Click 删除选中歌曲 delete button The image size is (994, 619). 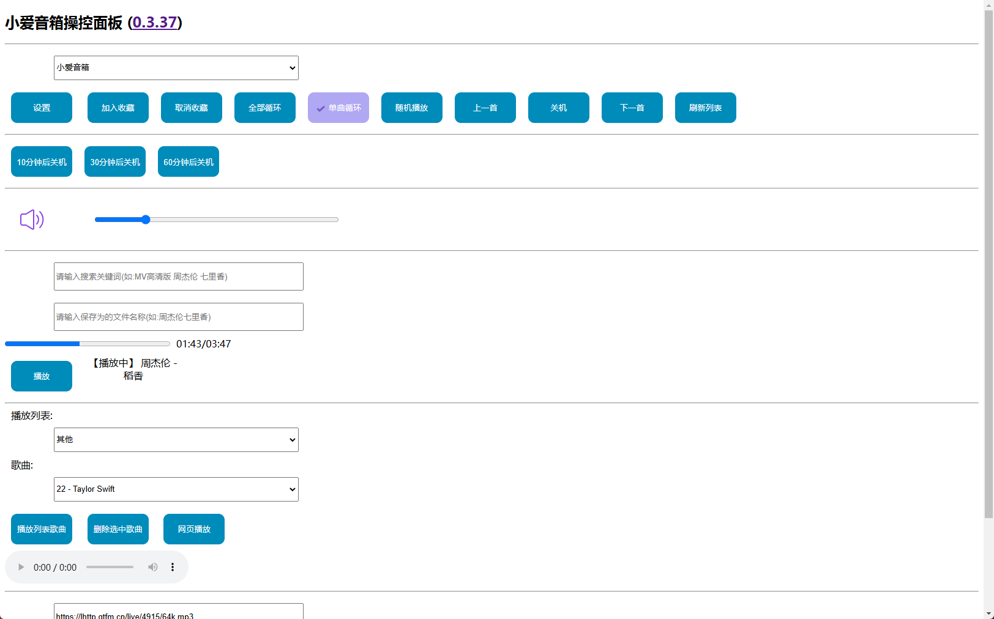(118, 529)
